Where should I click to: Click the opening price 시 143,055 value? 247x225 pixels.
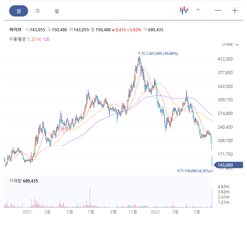point(35,30)
